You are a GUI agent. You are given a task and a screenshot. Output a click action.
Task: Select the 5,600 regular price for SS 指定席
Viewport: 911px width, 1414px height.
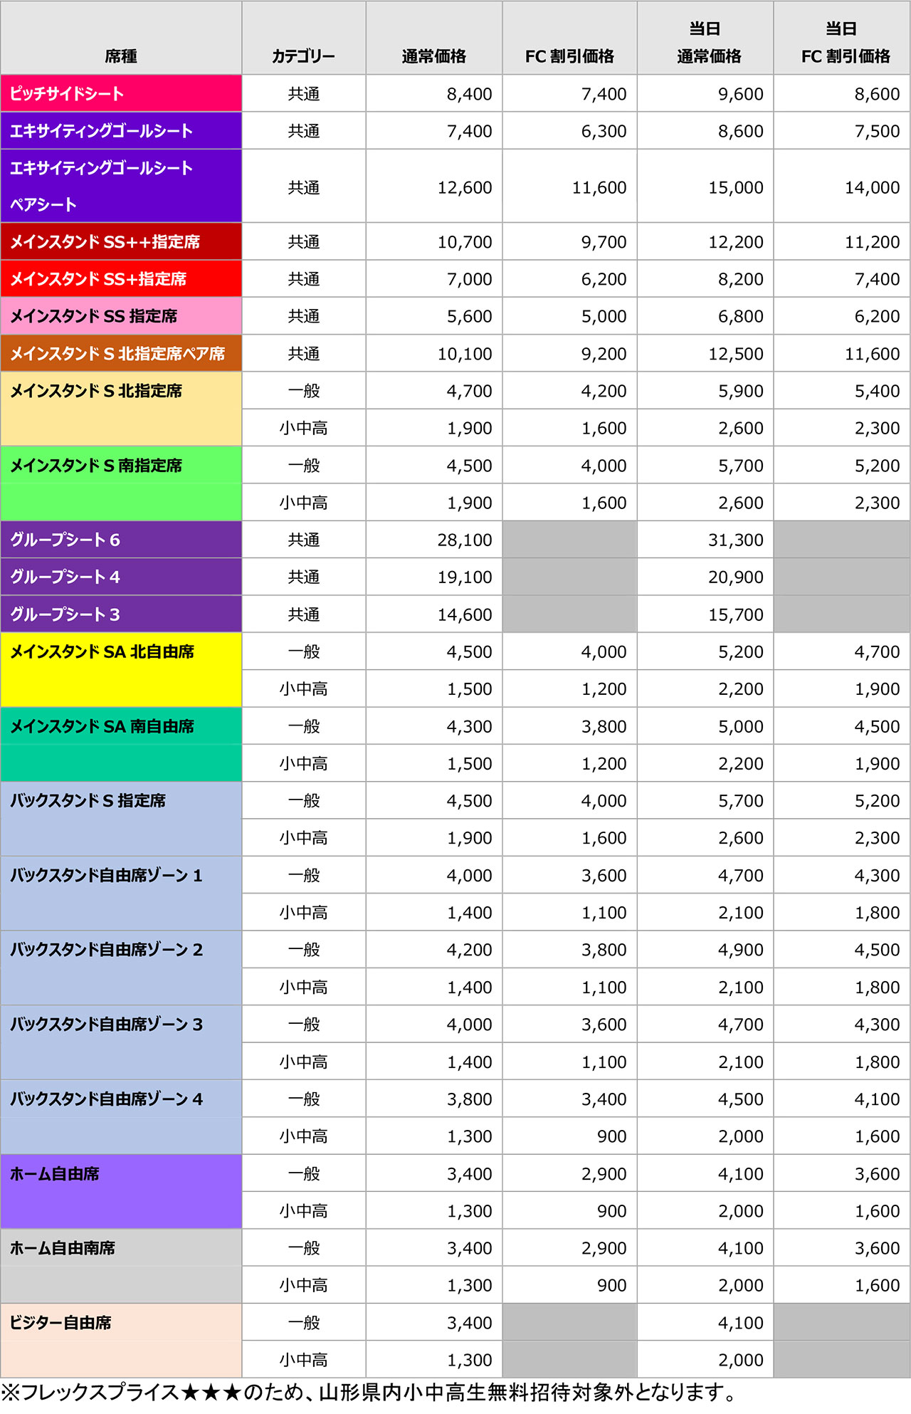tap(469, 316)
